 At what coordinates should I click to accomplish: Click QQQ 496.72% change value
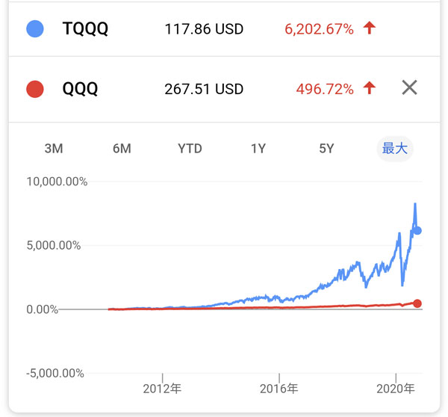click(325, 89)
